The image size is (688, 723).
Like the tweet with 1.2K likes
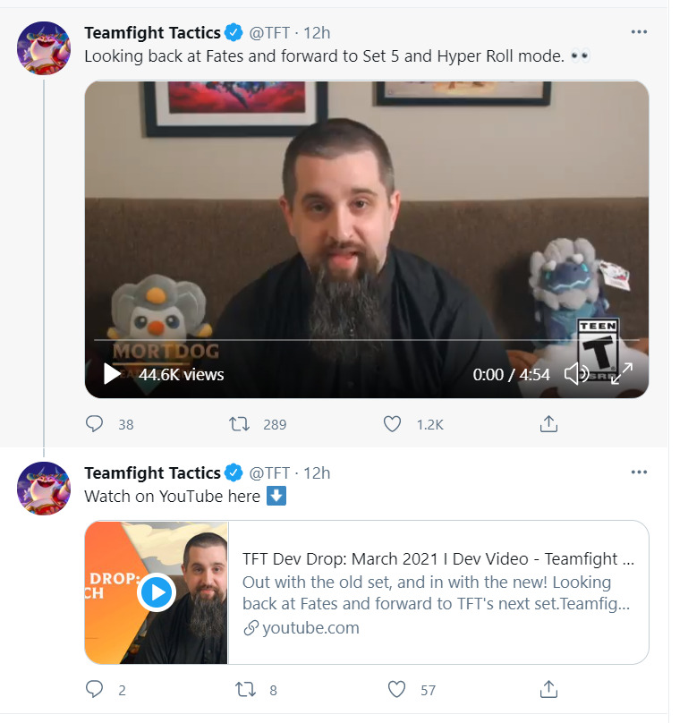click(392, 424)
